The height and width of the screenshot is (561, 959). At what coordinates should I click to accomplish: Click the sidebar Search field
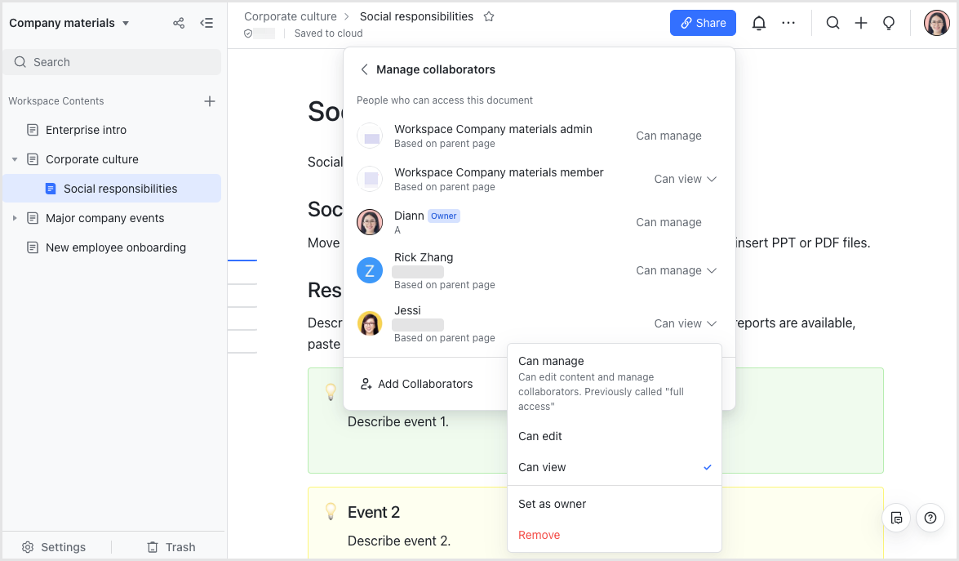tap(112, 62)
